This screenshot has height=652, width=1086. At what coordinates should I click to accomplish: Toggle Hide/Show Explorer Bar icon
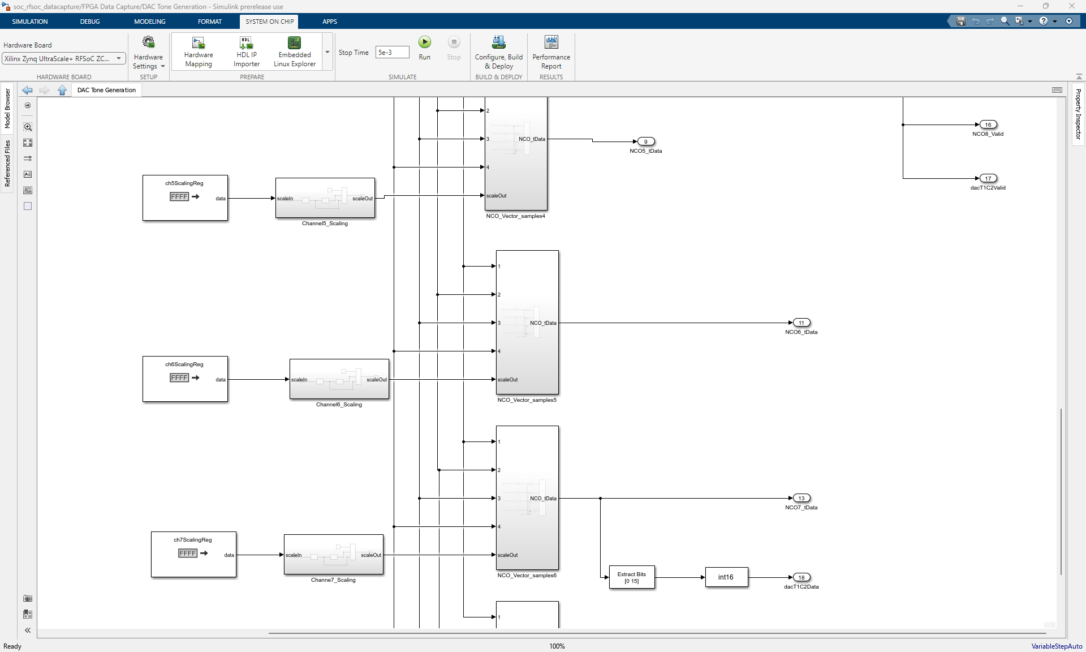pyautogui.click(x=28, y=105)
